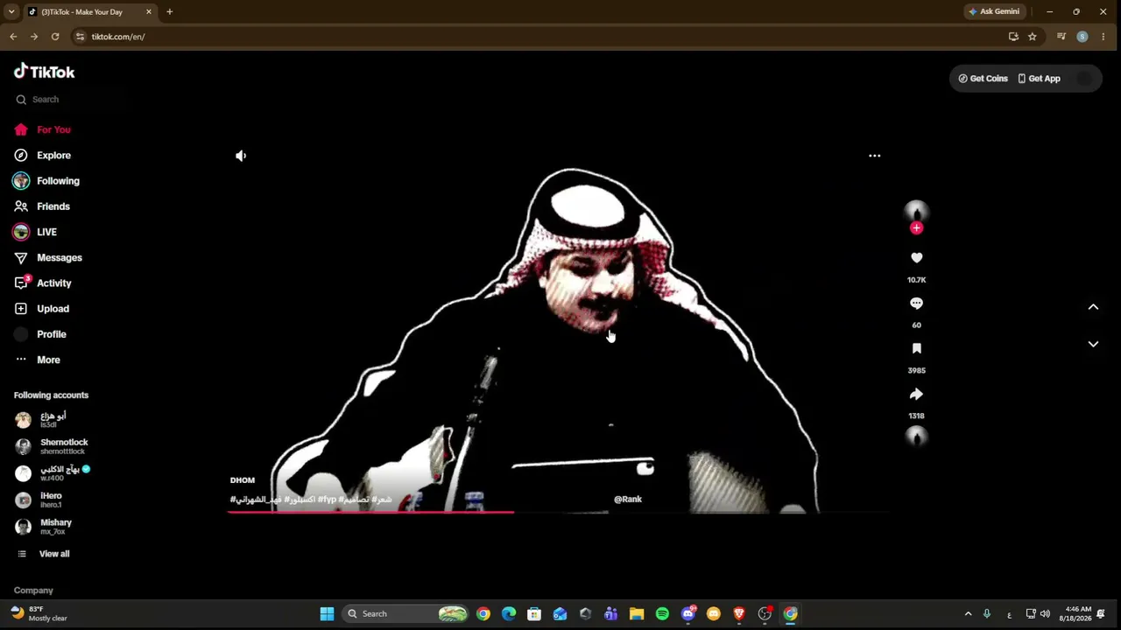Open the iHero account
Screen dimensions: 1121x630
coord(39,500)
